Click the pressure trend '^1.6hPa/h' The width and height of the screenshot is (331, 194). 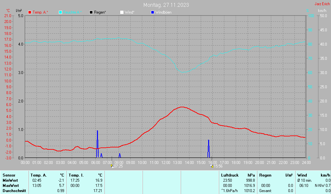coord(230,191)
